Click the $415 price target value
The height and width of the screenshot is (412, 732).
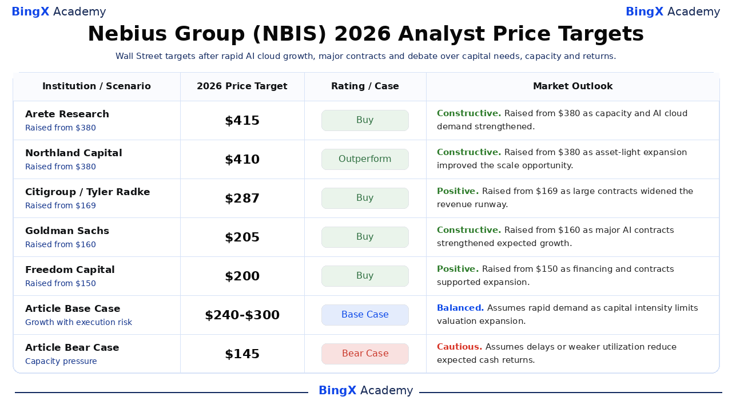click(x=242, y=121)
